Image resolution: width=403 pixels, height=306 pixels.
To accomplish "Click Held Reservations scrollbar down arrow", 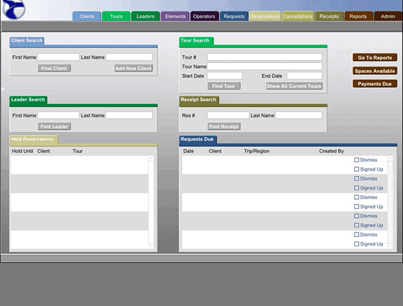I will pos(151,246).
